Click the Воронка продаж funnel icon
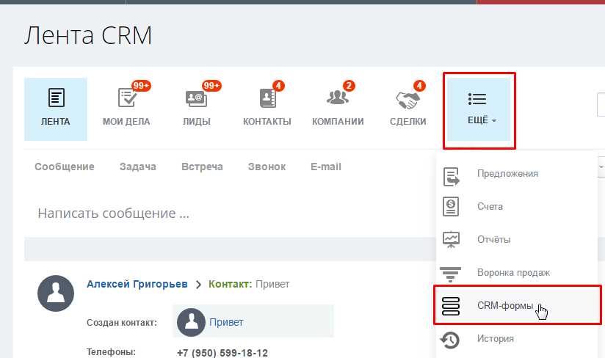605x358 pixels. click(x=450, y=274)
